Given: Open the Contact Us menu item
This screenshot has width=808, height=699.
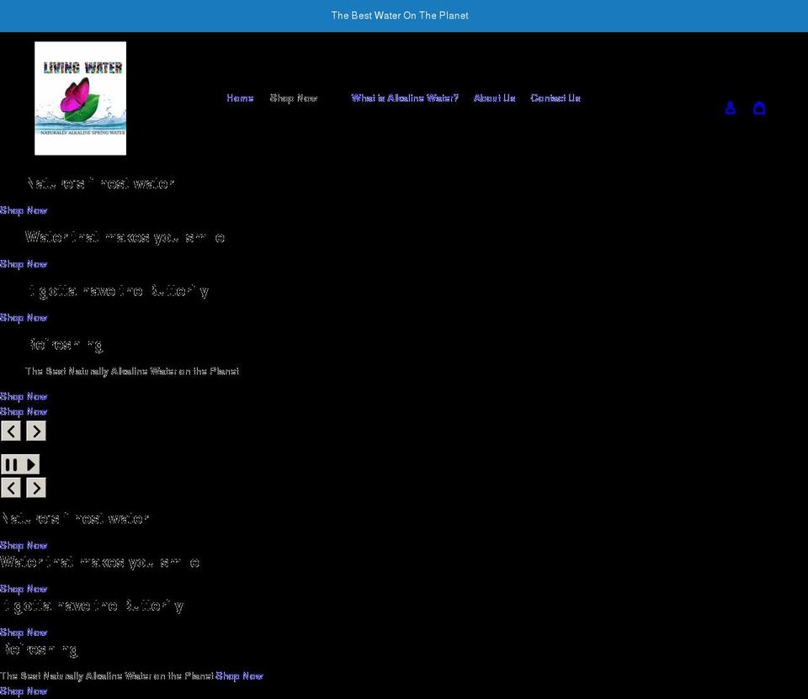Looking at the screenshot, I should 555,98.
